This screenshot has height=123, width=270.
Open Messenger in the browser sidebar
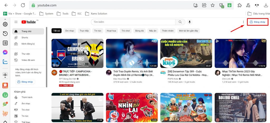point(5,52)
